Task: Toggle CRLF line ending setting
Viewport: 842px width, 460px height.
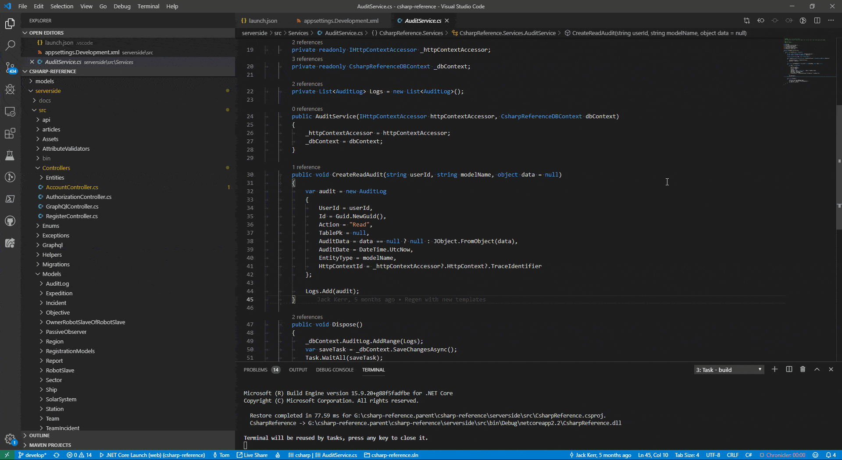Action: pyautogui.click(x=732, y=455)
